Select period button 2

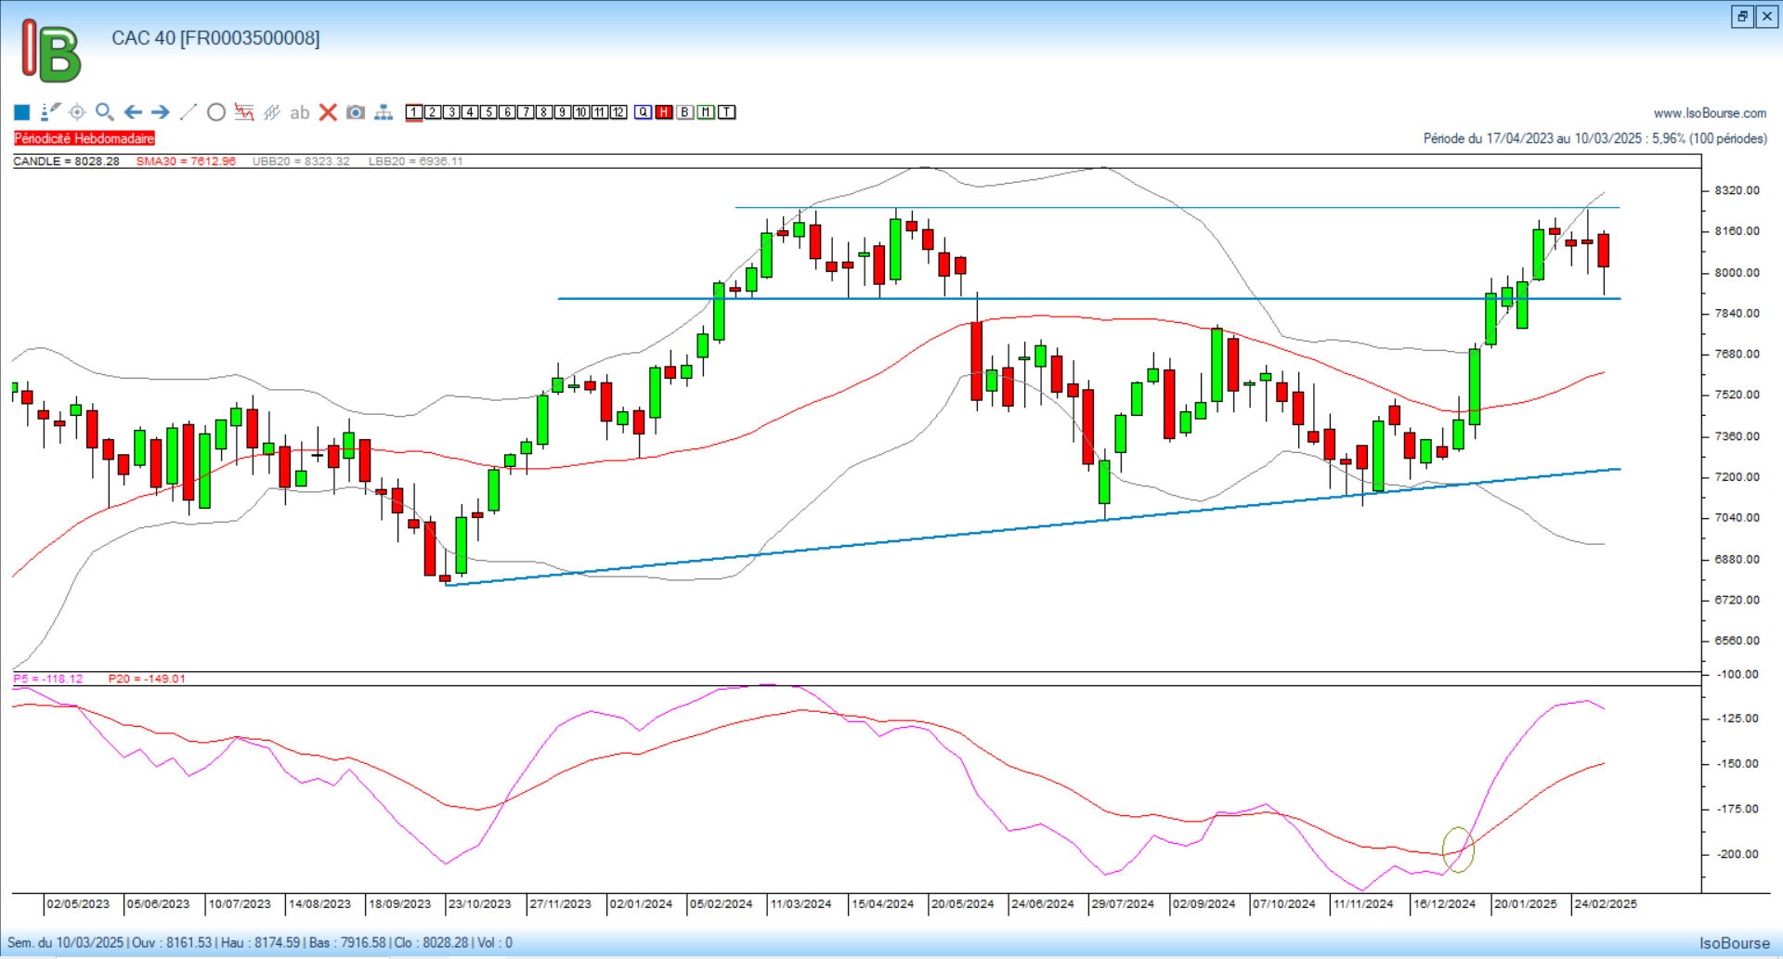433,112
